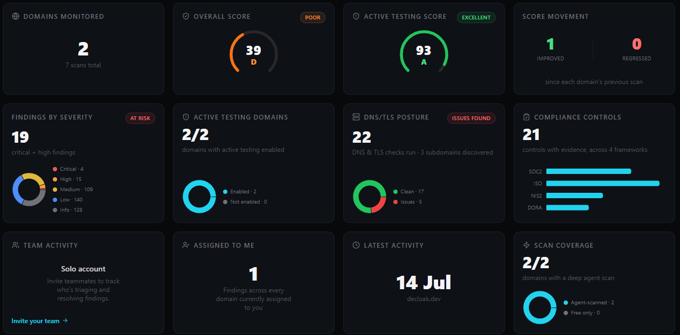The width and height of the screenshot is (680, 335).
Task: Click the findings by severity donut chart
Action: click(x=29, y=190)
